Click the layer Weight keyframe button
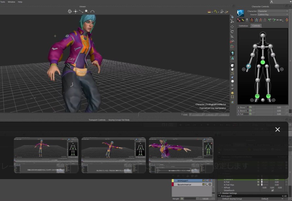 [182, 199]
